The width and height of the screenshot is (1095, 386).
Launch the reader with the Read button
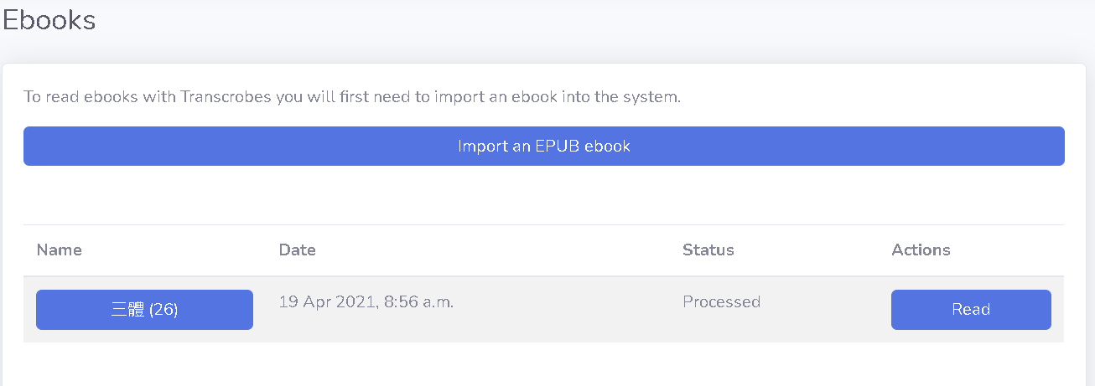(971, 310)
